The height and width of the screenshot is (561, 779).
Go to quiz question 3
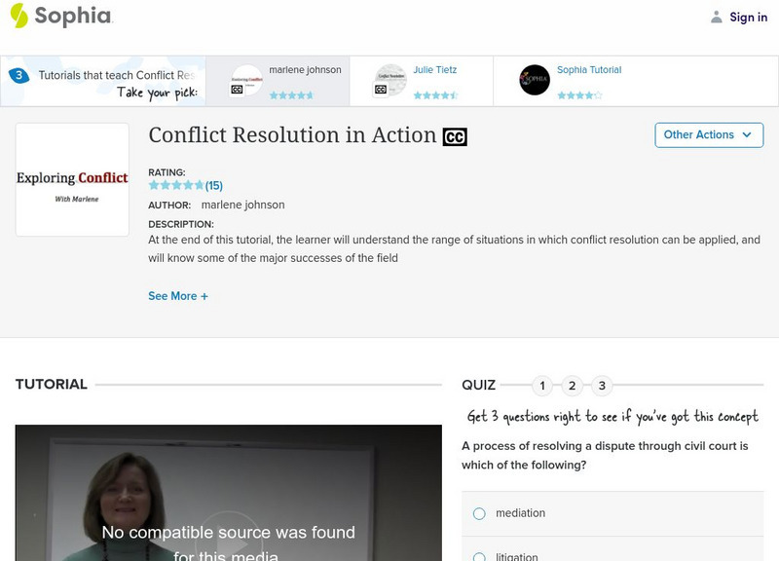[x=602, y=386]
